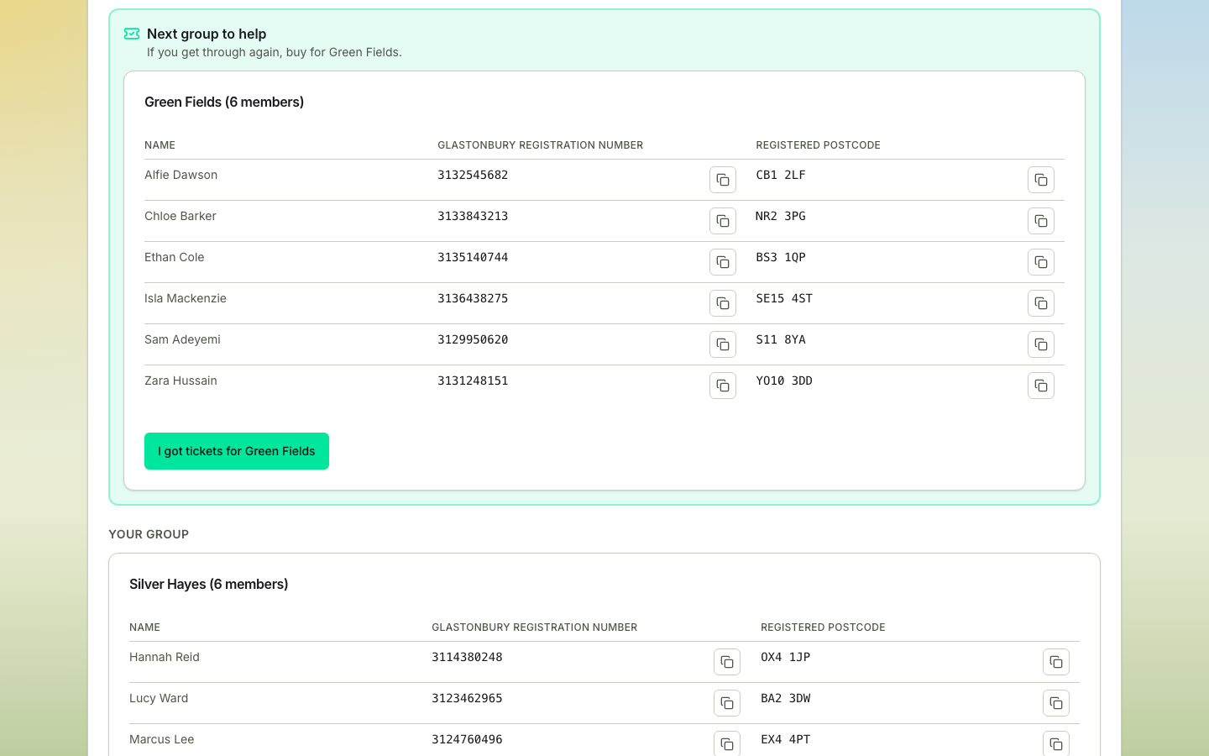Select postcode text YO10 3DD
The height and width of the screenshot is (756, 1209).
click(784, 381)
